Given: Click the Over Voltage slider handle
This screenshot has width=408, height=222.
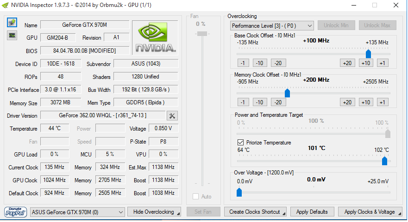Looking at the screenshot, I should click(x=239, y=192).
